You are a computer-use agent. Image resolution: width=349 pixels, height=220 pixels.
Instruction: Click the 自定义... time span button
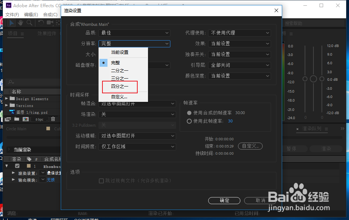pos(250,146)
